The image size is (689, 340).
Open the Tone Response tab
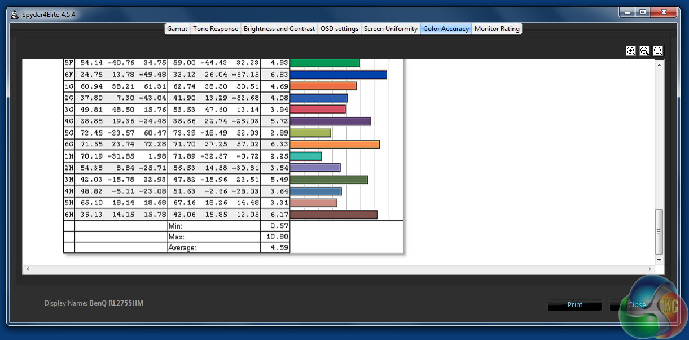[x=216, y=29]
